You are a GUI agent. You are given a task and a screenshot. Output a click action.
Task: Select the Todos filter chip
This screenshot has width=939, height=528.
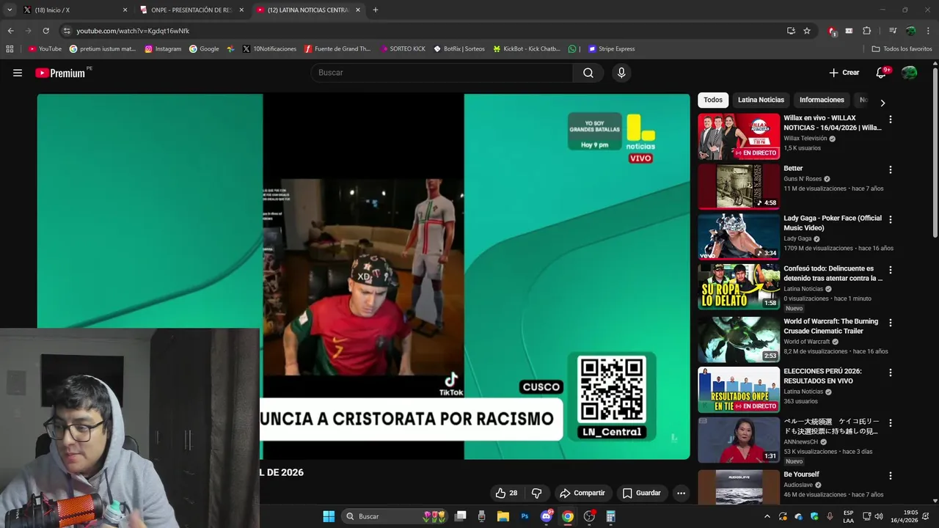coord(713,100)
